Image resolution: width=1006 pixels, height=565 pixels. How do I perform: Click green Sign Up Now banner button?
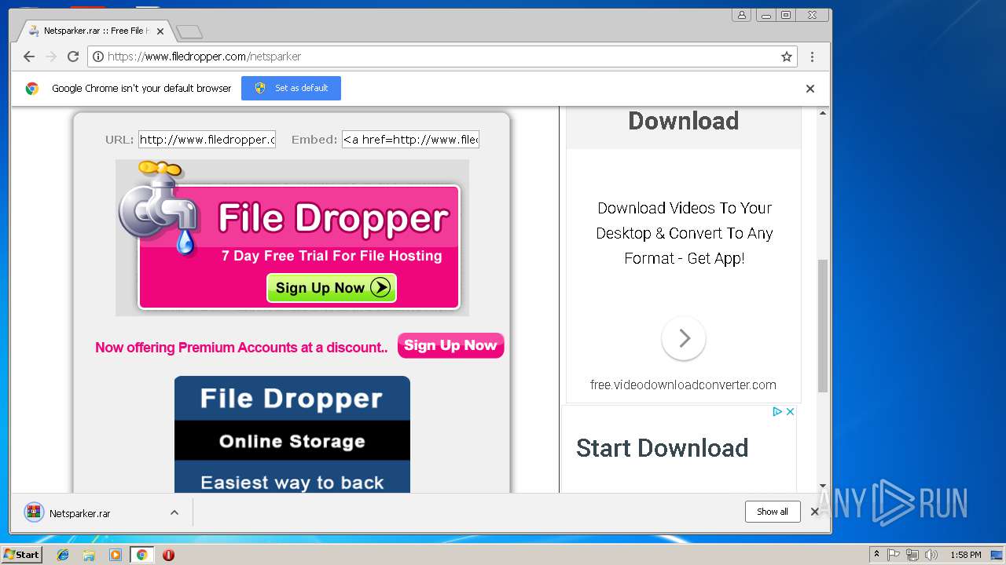332,288
